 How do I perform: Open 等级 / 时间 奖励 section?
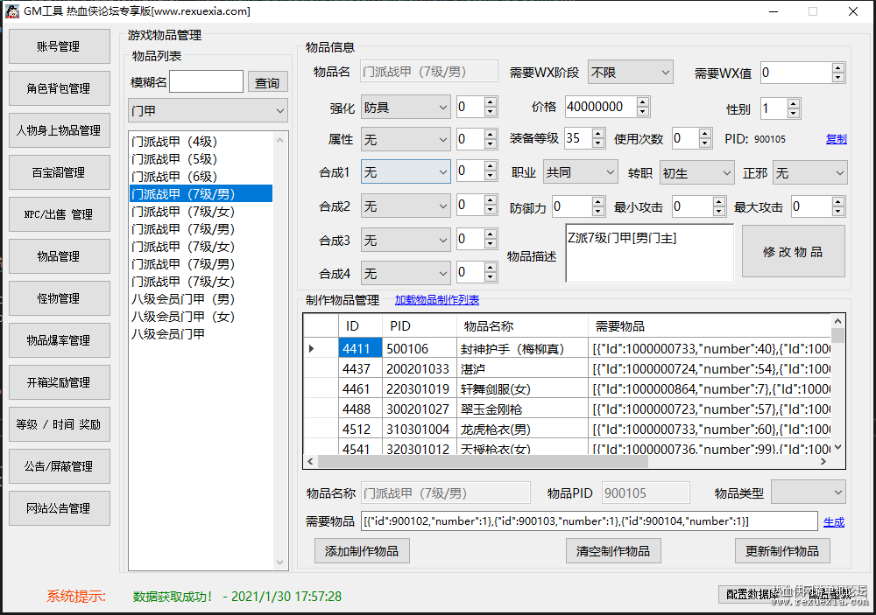[x=60, y=424]
